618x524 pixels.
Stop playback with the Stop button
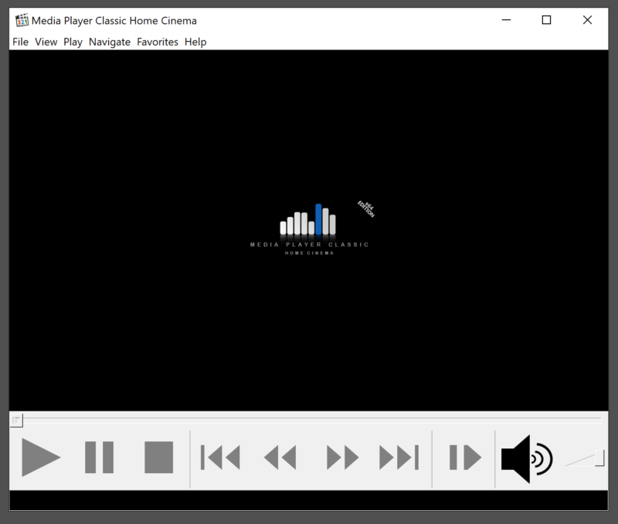158,458
